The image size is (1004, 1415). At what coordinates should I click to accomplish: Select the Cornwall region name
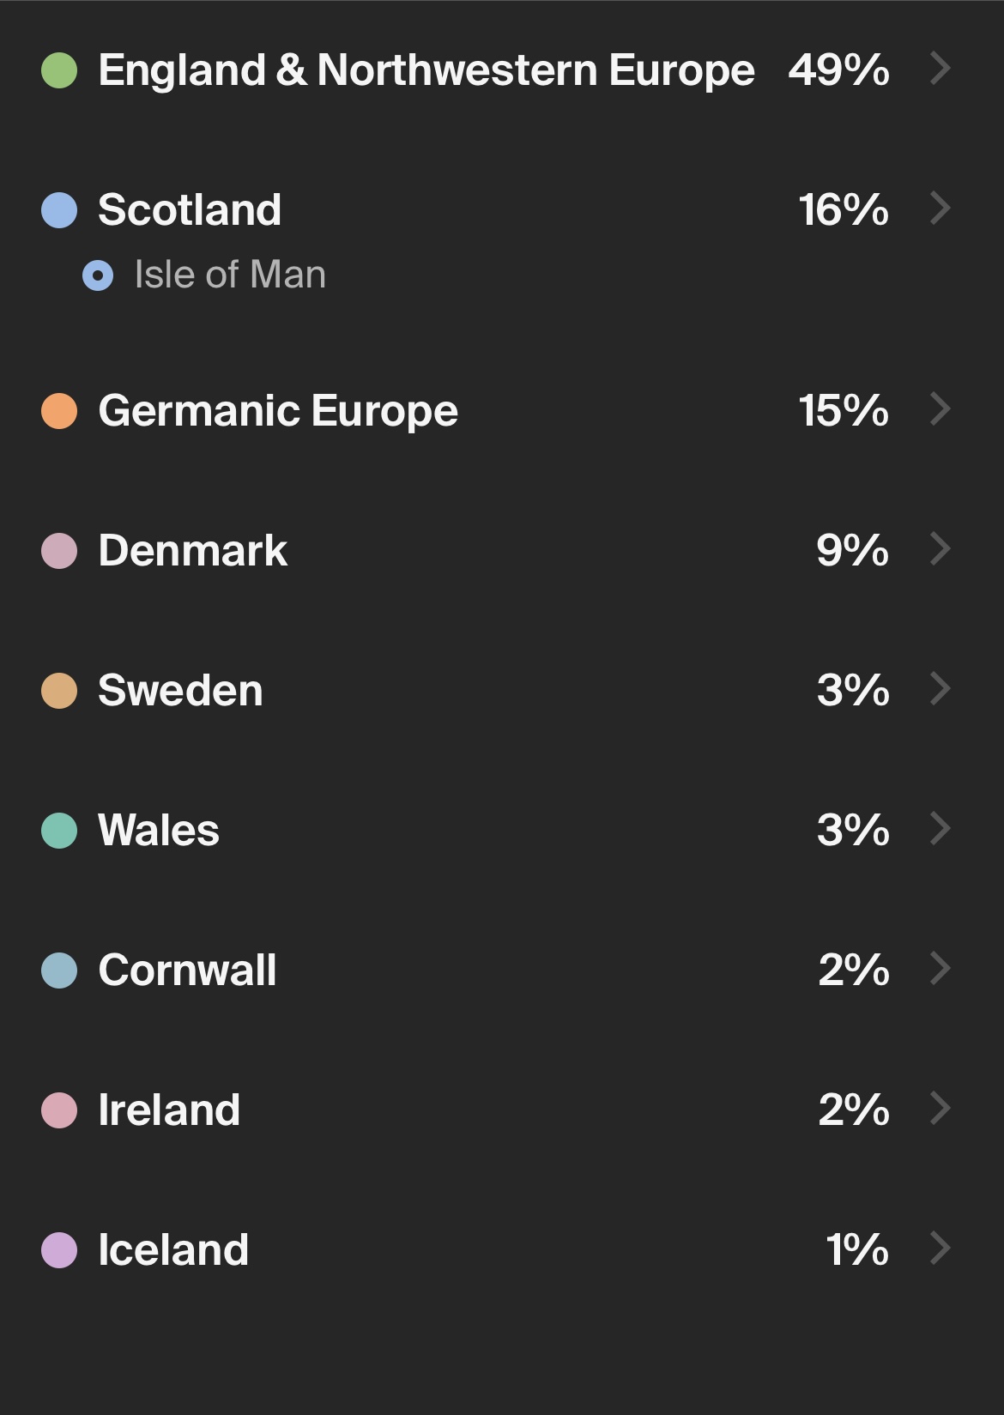click(187, 971)
